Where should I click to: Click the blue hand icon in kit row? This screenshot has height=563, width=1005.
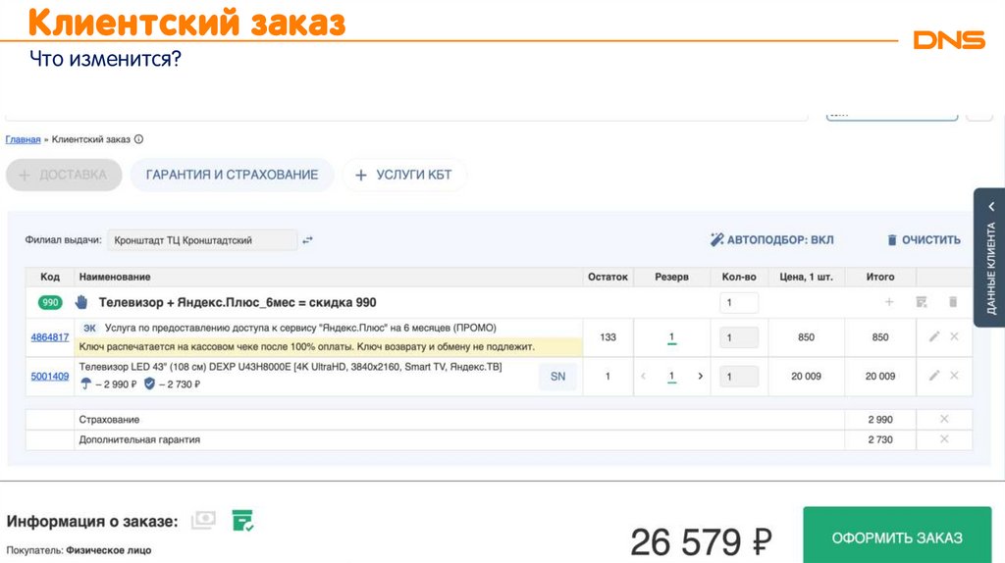pyautogui.click(x=81, y=302)
